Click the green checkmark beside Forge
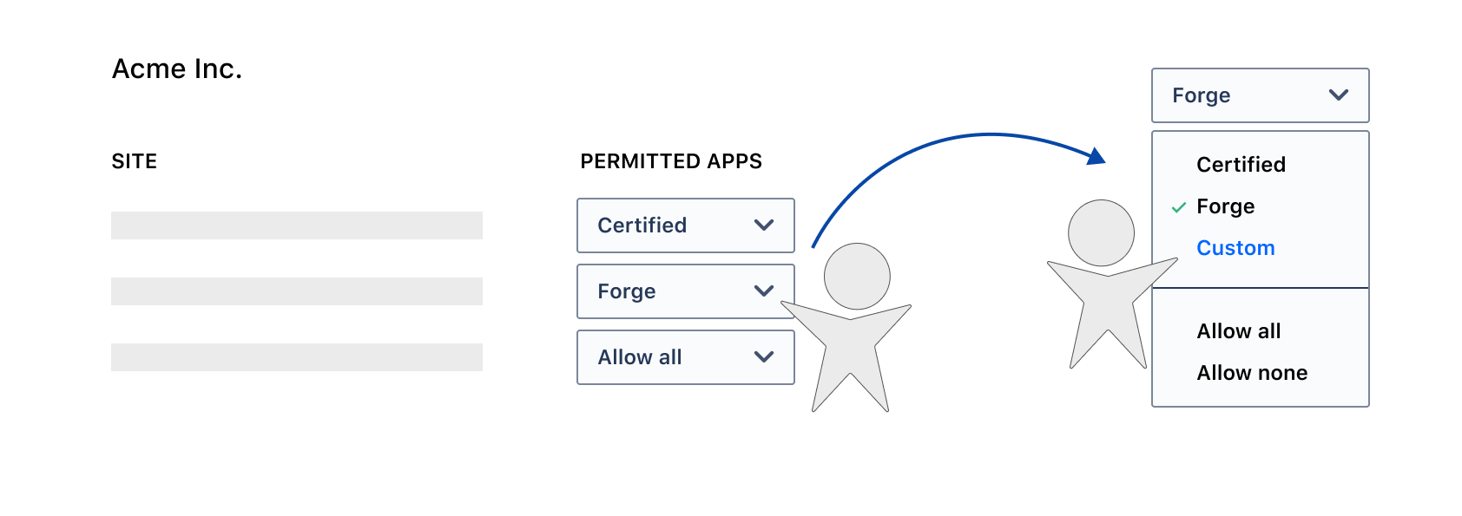1462x516 pixels. click(1178, 207)
